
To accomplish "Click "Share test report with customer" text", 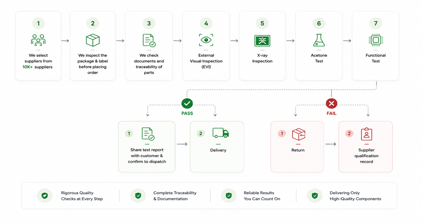I will click(x=147, y=153).
